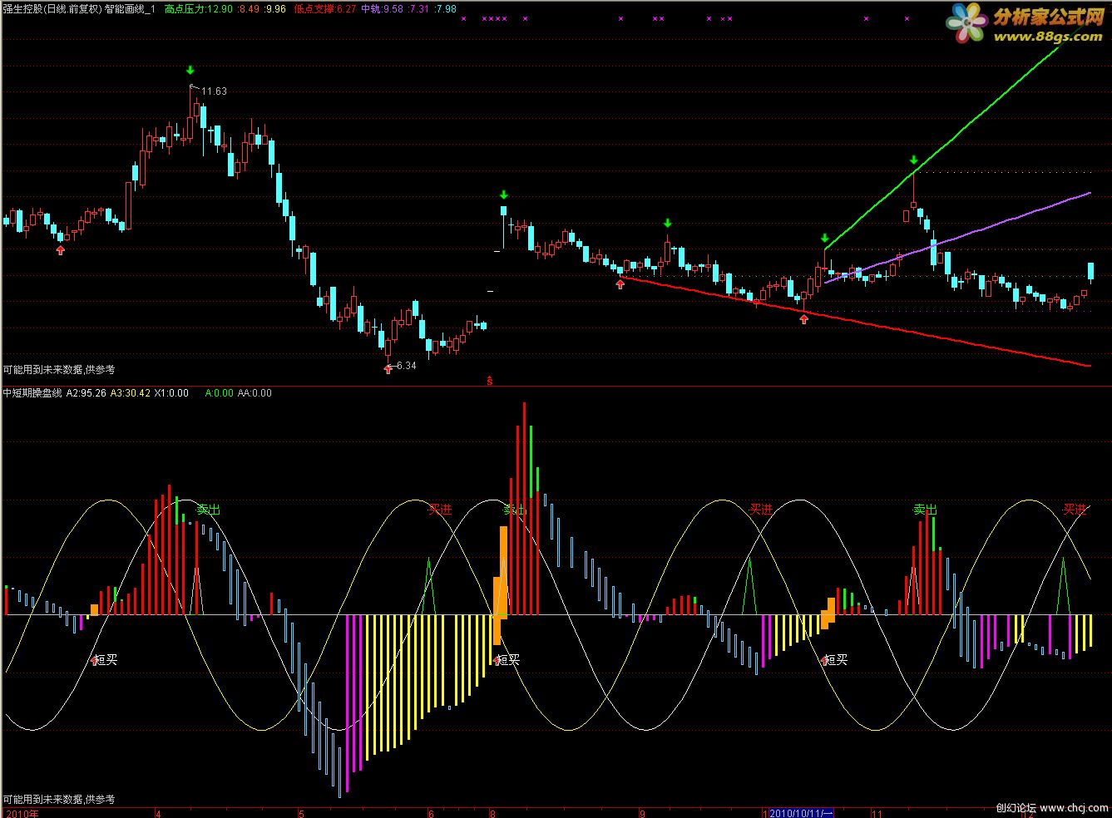1112x818 pixels.
Task: Click month 5 on the time axis
Action: point(303,812)
